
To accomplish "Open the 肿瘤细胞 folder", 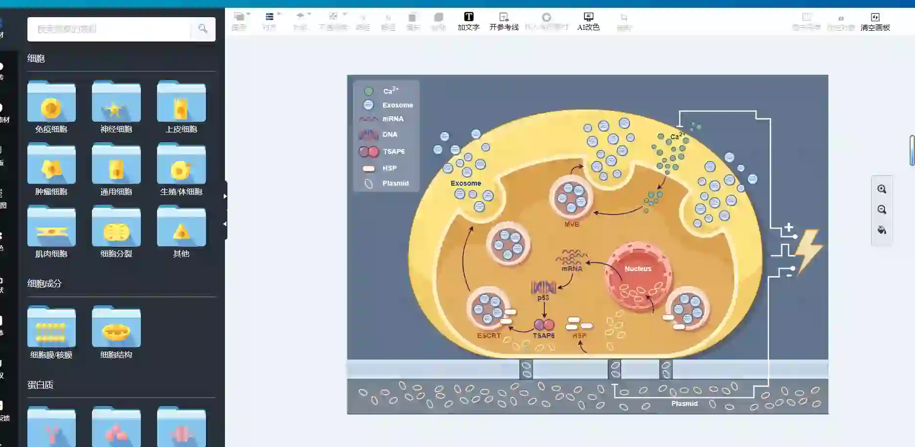I will pos(51,170).
